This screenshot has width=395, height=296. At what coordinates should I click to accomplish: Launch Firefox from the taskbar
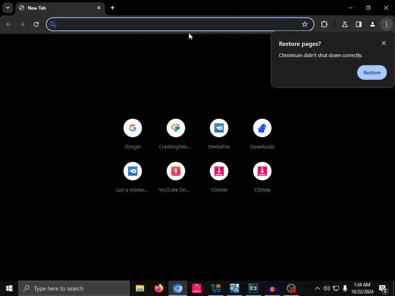tap(159, 288)
